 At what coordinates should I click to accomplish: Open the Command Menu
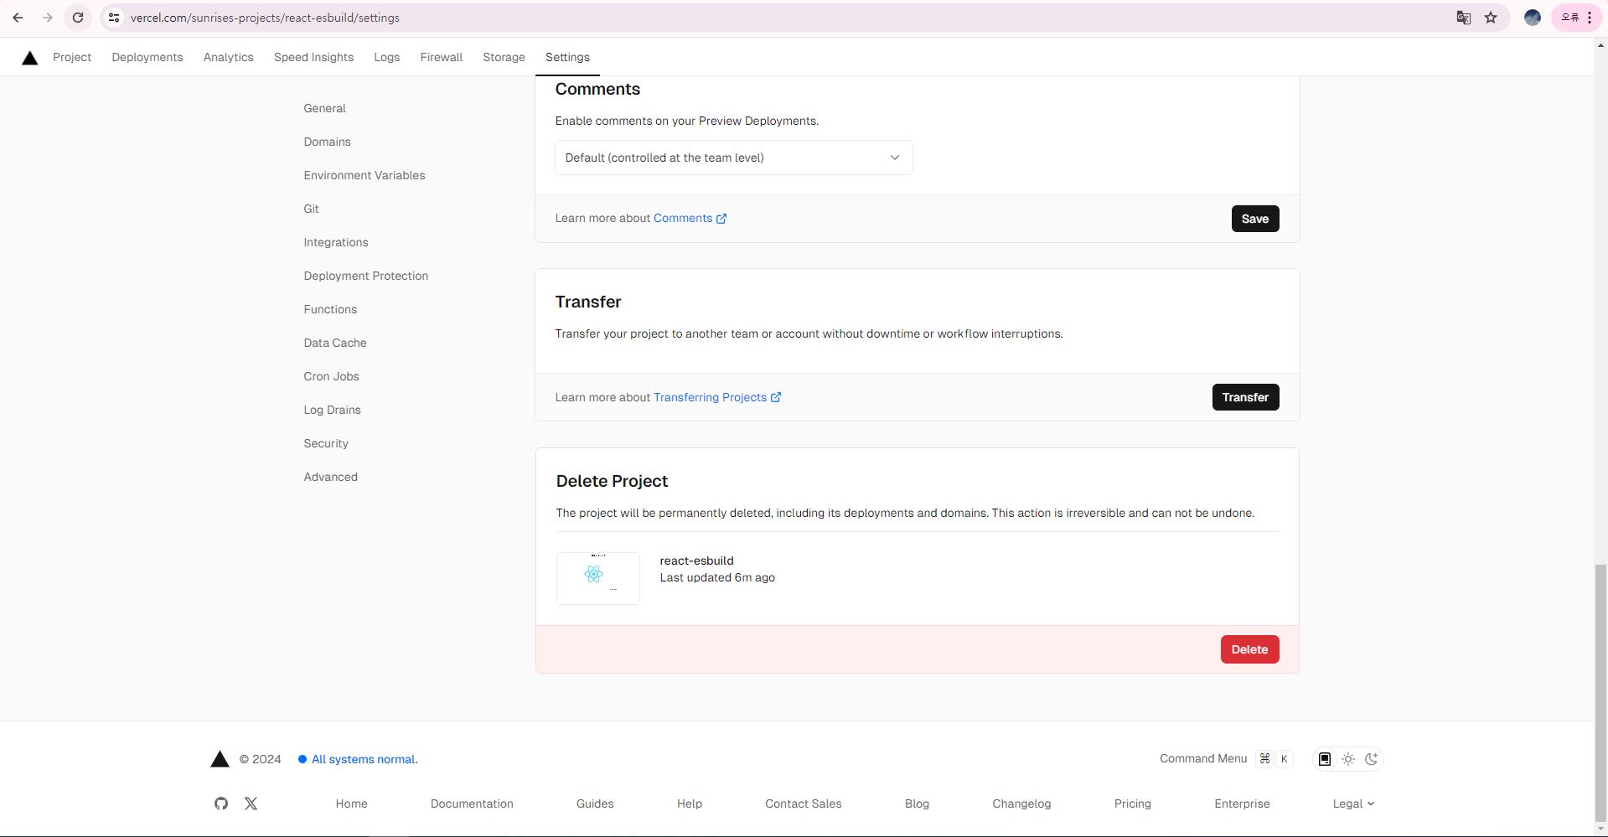point(1226,759)
